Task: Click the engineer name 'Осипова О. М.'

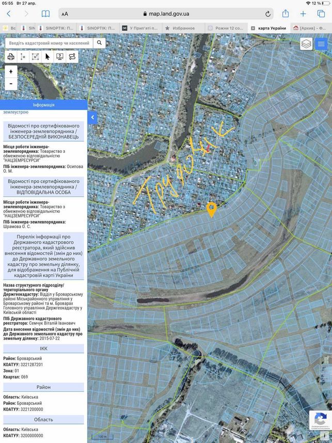Action: [x=43, y=169]
